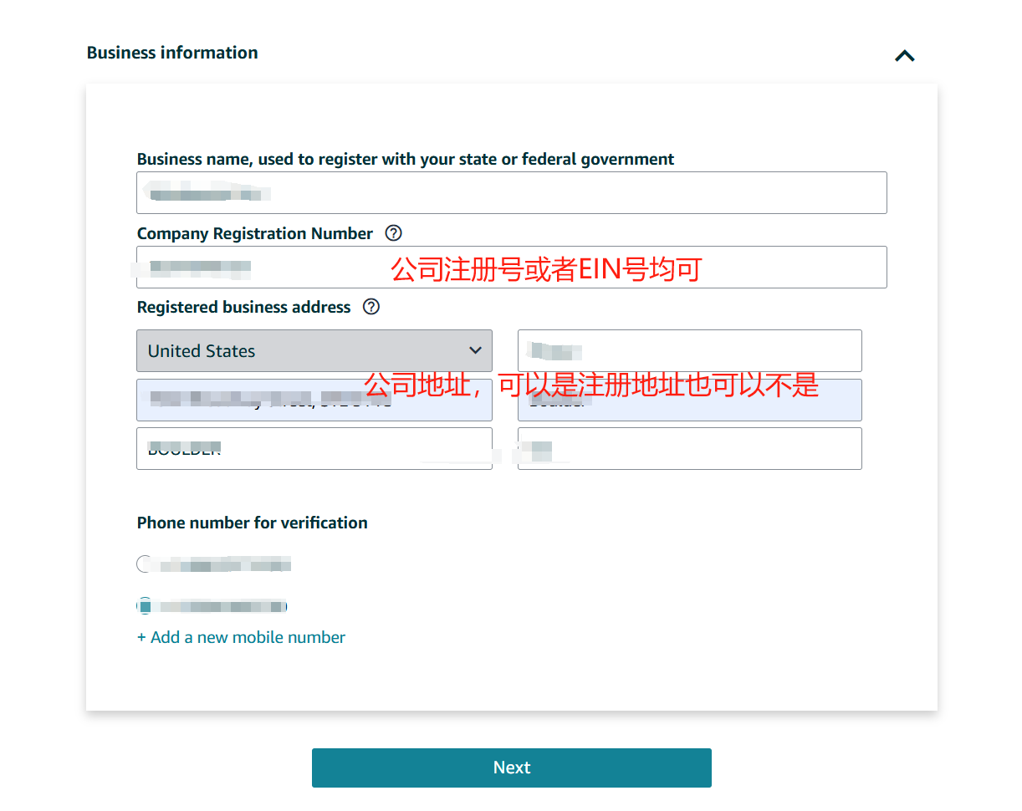This screenshot has width=1022, height=811.
Task: Open Registered business address help icon
Action: pyautogui.click(x=371, y=307)
